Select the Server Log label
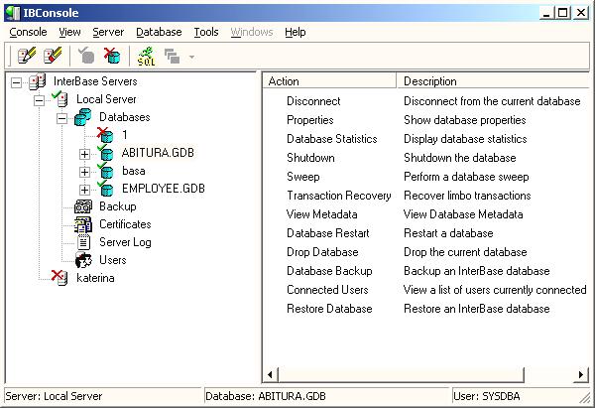The height and width of the screenshot is (408, 595). pyautogui.click(x=125, y=242)
